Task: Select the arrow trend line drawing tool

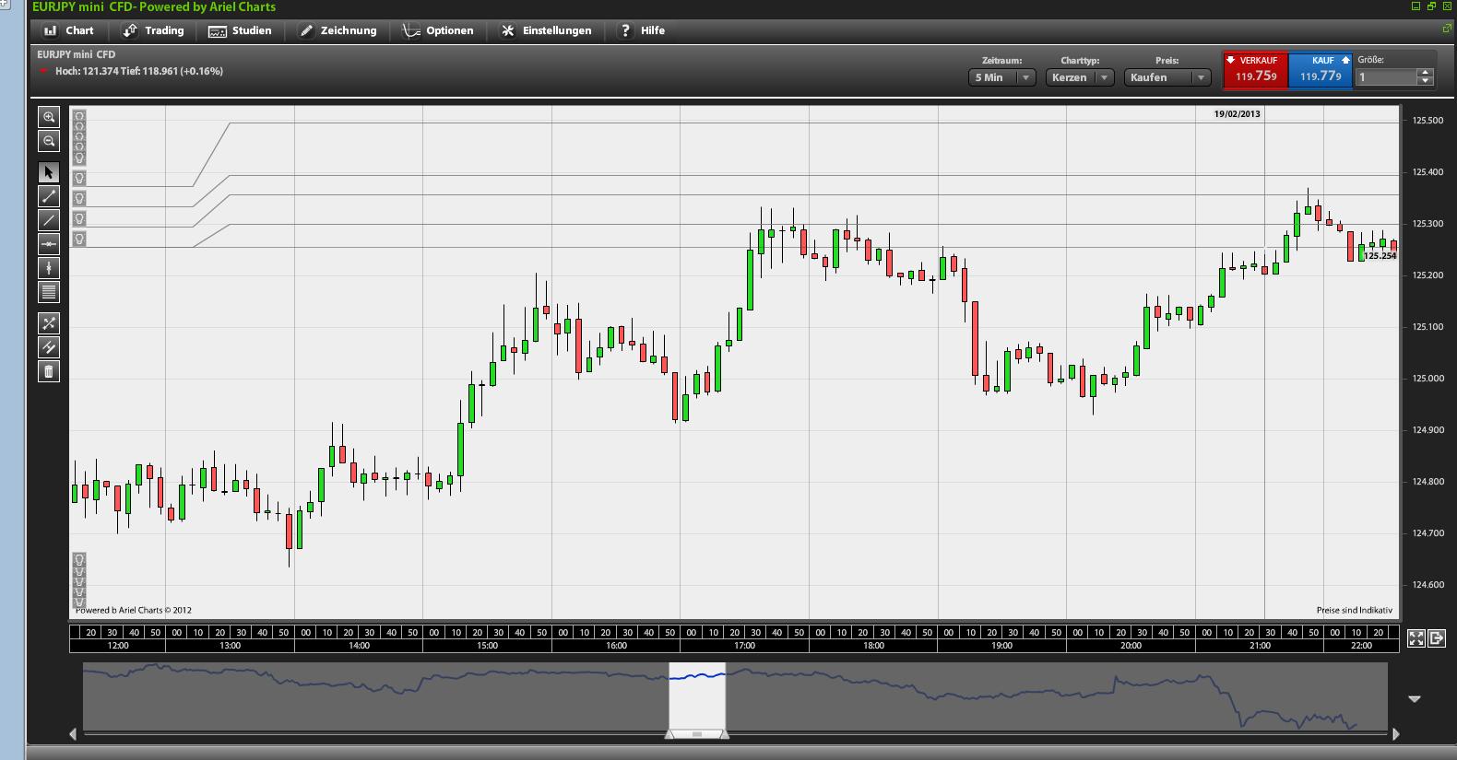Action: tap(49, 196)
